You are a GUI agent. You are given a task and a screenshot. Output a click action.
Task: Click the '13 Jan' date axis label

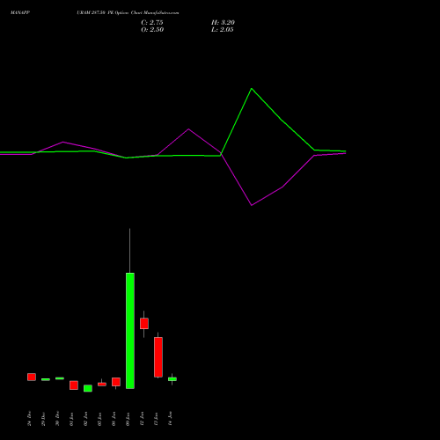click(x=156, y=419)
